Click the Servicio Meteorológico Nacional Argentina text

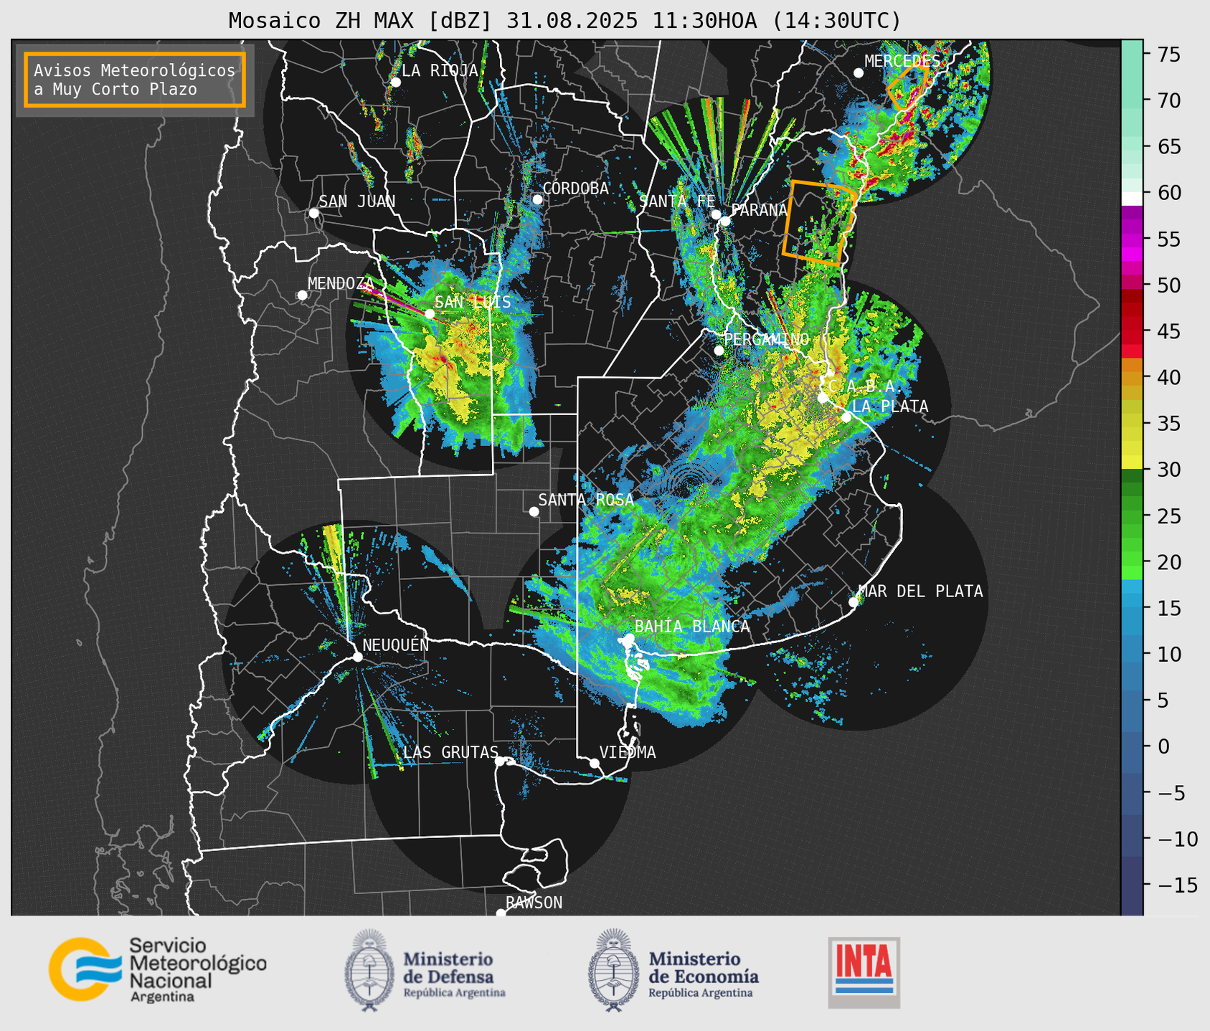[x=198, y=970]
